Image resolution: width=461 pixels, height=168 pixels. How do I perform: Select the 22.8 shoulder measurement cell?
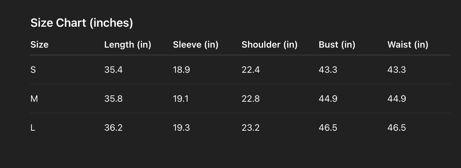[250, 99]
